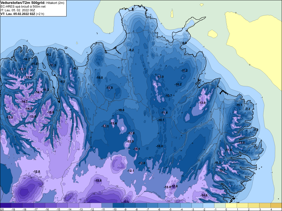
Task: Click the -12.8 temperature value
Action: [x=36, y=172]
